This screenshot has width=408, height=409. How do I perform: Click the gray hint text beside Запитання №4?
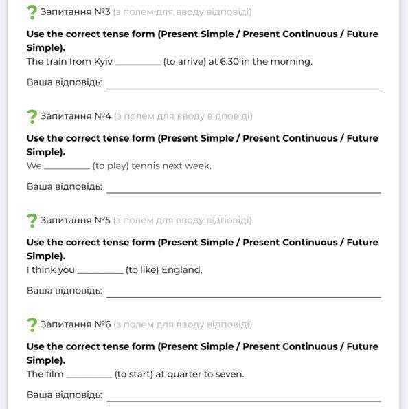(183, 116)
